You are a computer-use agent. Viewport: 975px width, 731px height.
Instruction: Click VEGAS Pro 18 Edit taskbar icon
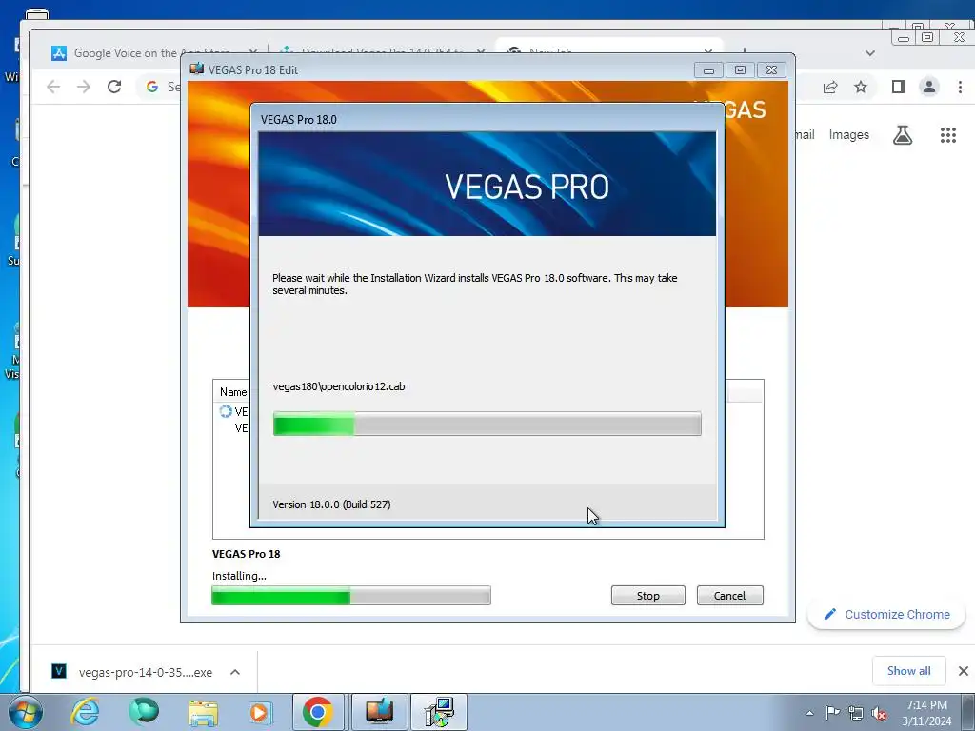[x=379, y=712]
